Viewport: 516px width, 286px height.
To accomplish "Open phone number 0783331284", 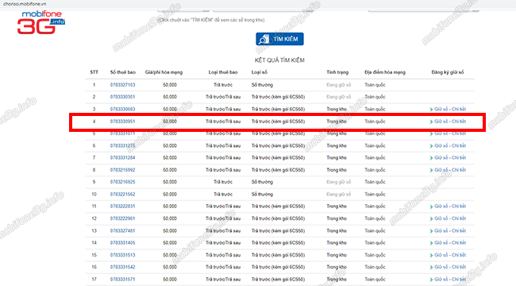I will (122, 157).
